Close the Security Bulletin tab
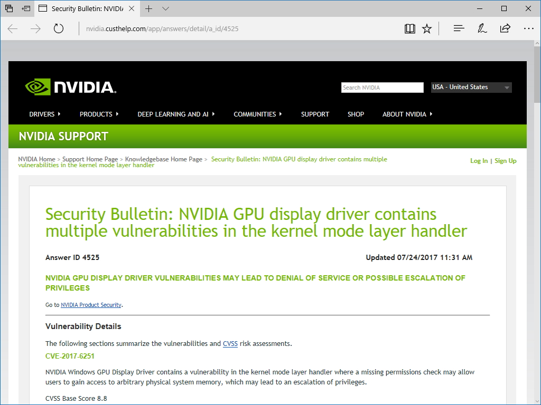Screen dimensions: 541x405 point(132,8)
